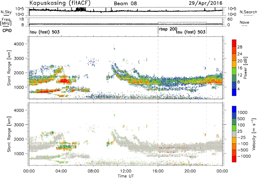
Task: Click the 'rbsp 200' CPID label
Action: tap(168, 29)
